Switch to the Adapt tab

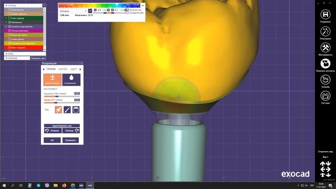(73, 69)
